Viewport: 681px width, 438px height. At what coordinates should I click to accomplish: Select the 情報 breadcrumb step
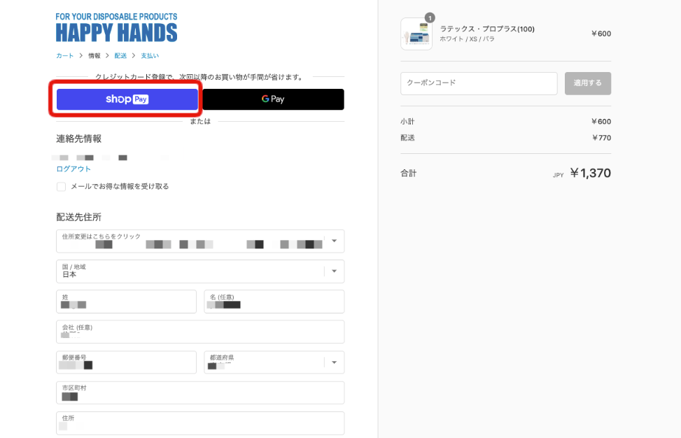(x=94, y=55)
